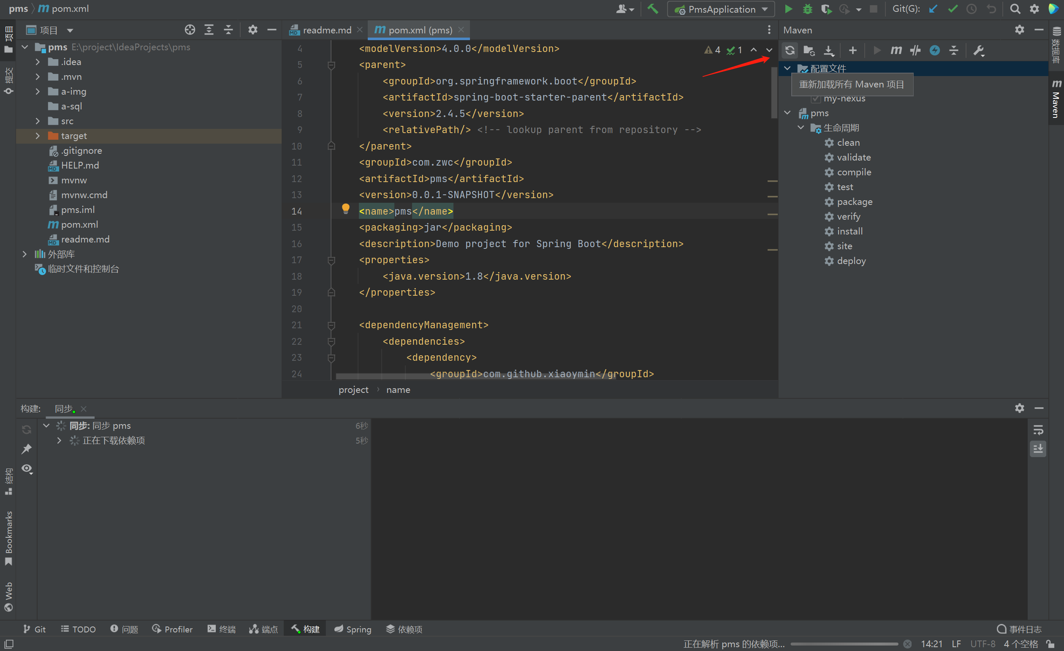Toggle soft-wrap in build output
This screenshot has height=651, width=1064.
tap(1038, 430)
